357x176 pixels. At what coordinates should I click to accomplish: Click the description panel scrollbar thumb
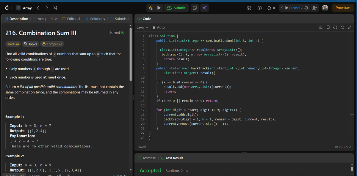[x=130, y=54]
